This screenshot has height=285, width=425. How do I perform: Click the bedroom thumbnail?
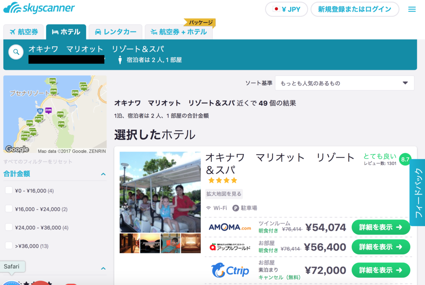(191, 243)
